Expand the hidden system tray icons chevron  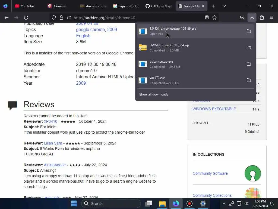[224, 204]
